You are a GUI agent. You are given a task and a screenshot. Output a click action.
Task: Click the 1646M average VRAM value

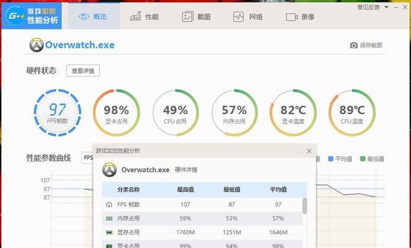pos(278,232)
